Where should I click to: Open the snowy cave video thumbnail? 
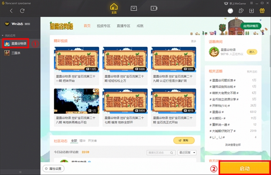pos(77,101)
